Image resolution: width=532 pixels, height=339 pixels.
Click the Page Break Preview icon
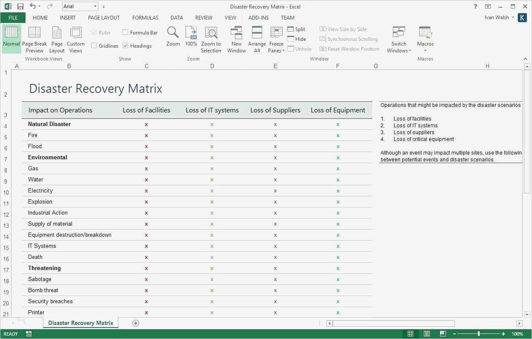click(34, 33)
